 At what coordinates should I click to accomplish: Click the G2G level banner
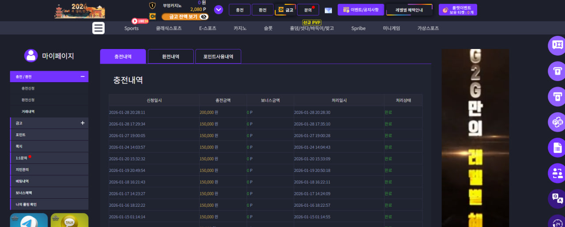(x=475, y=138)
